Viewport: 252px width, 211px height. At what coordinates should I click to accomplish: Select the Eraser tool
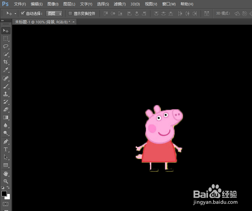click(6, 110)
